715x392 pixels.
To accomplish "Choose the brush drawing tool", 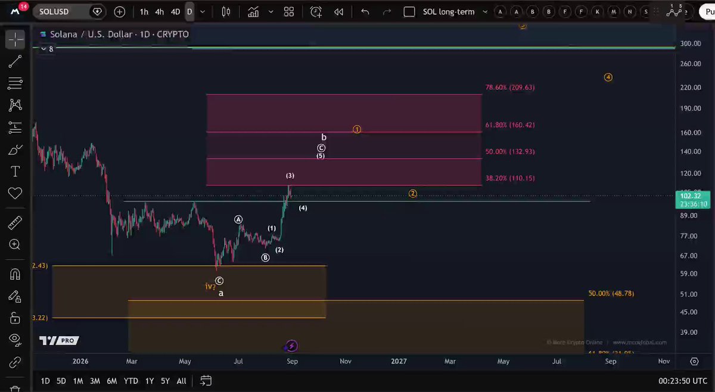I will coord(15,149).
